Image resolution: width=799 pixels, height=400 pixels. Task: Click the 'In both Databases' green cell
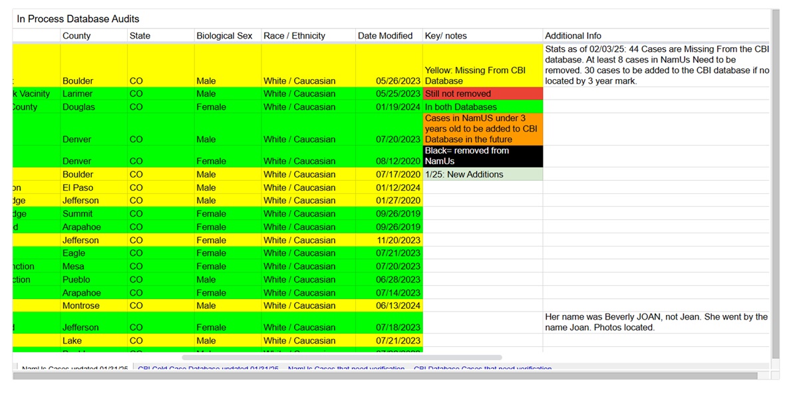coord(482,107)
